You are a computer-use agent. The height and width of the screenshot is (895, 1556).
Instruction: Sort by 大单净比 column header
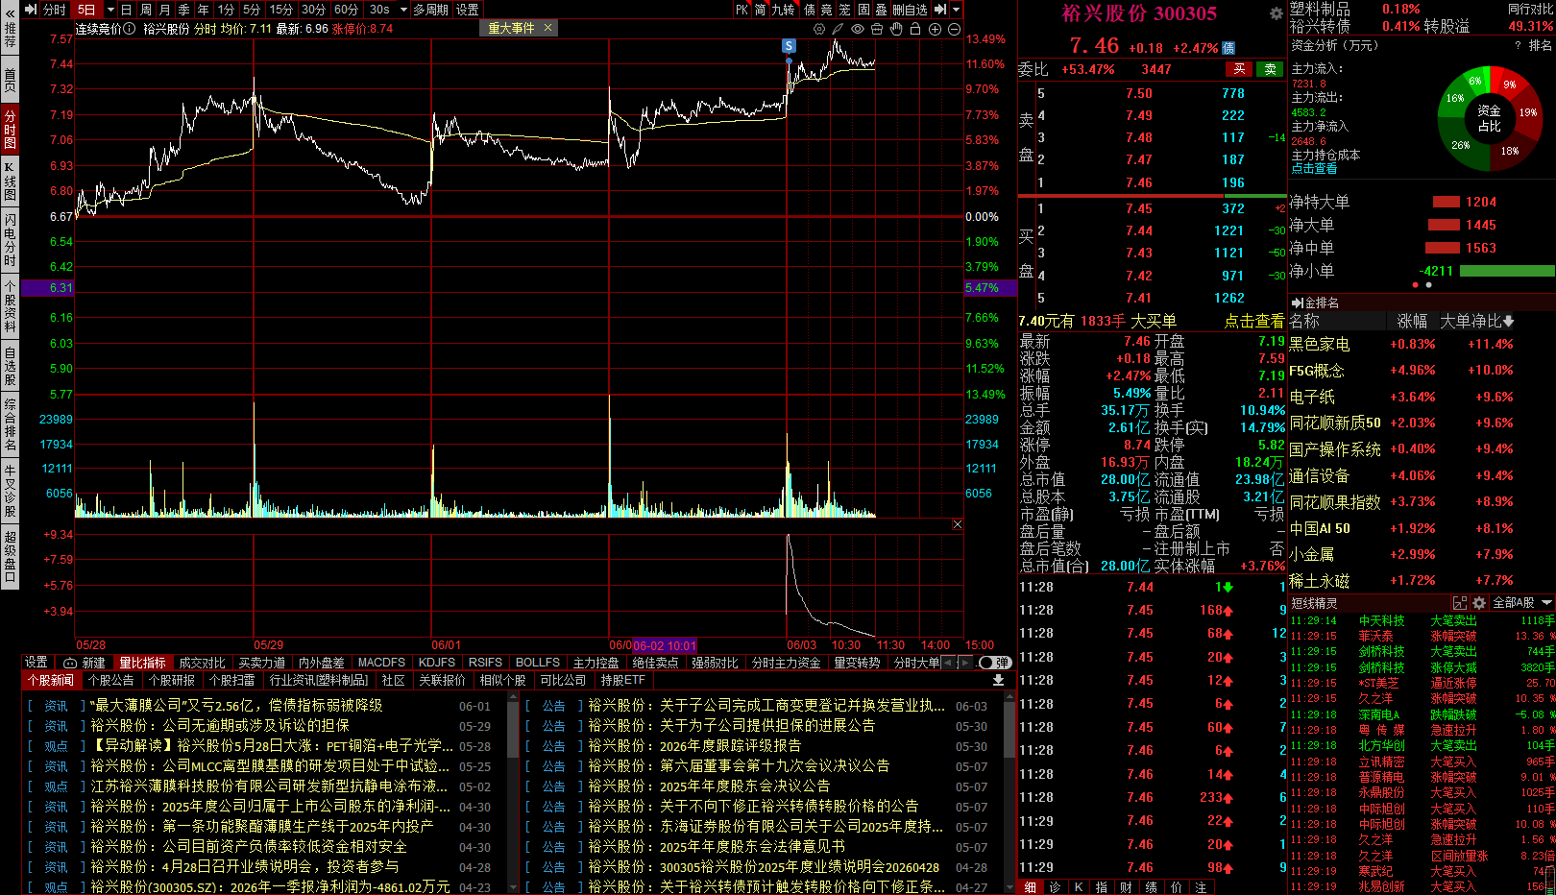1477,321
